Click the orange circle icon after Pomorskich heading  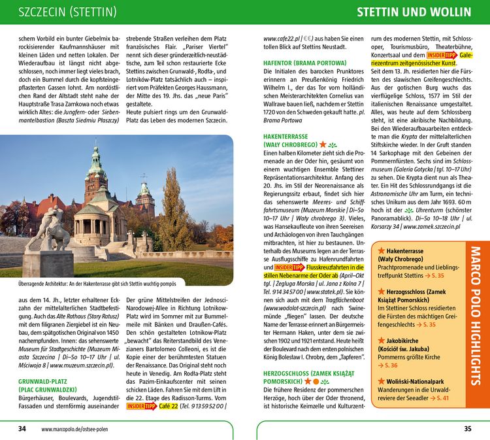[x=316, y=382]
